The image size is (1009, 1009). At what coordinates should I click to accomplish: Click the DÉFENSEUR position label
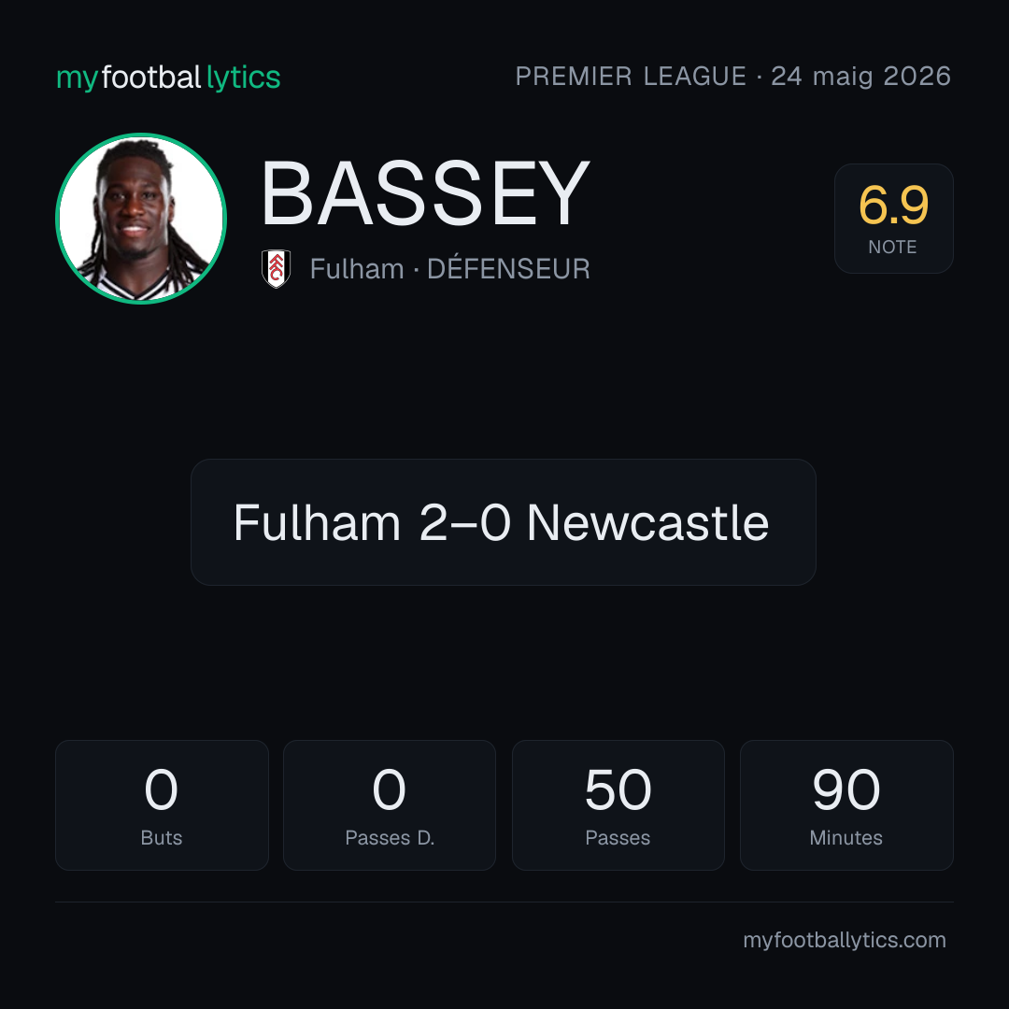click(x=508, y=268)
